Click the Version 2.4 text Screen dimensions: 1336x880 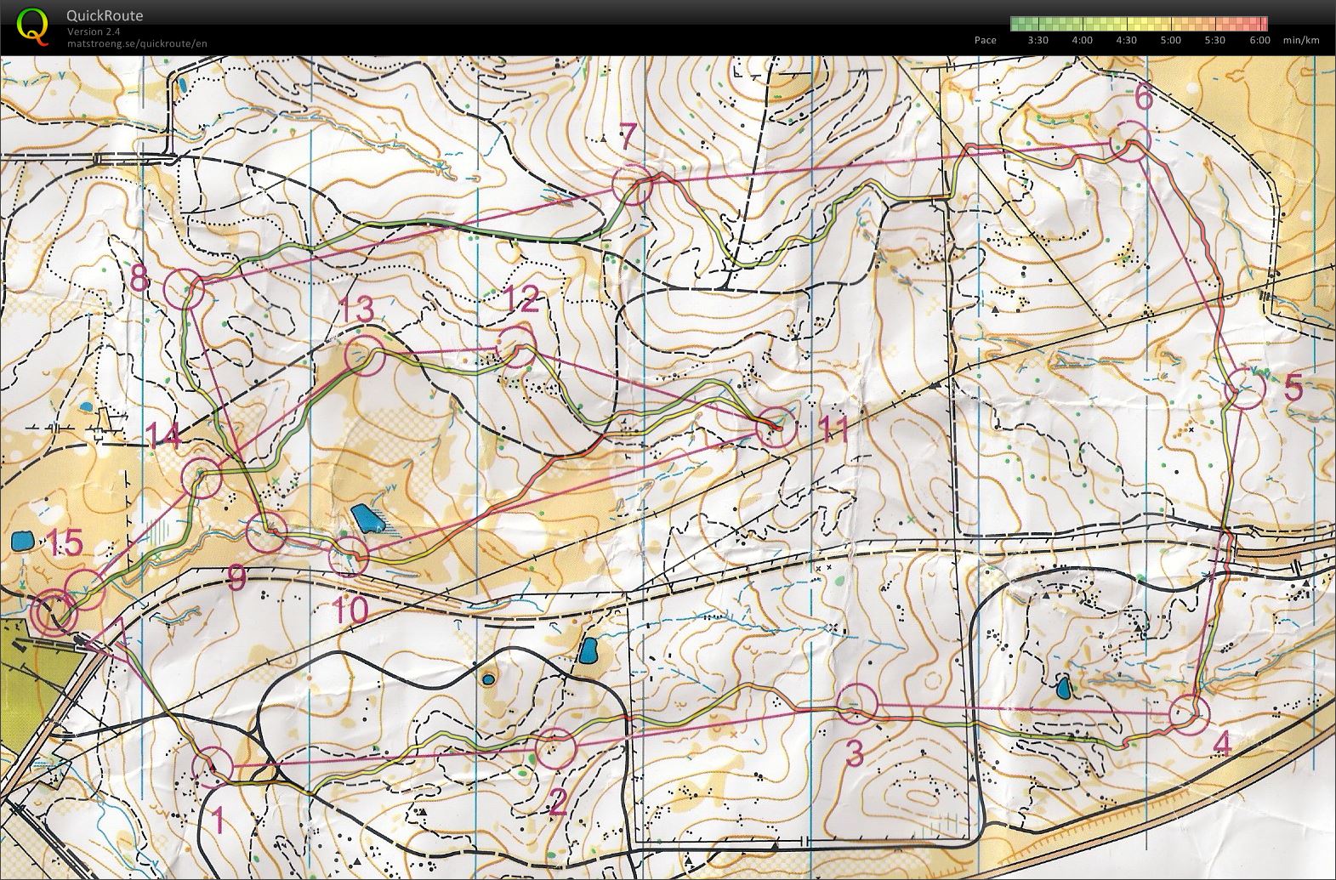coord(94,31)
